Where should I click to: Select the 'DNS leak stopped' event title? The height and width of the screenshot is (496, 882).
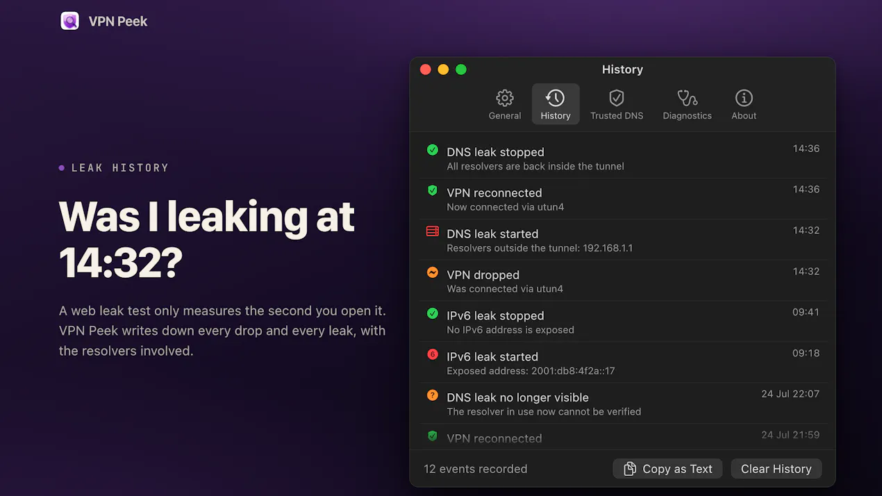[495, 152]
